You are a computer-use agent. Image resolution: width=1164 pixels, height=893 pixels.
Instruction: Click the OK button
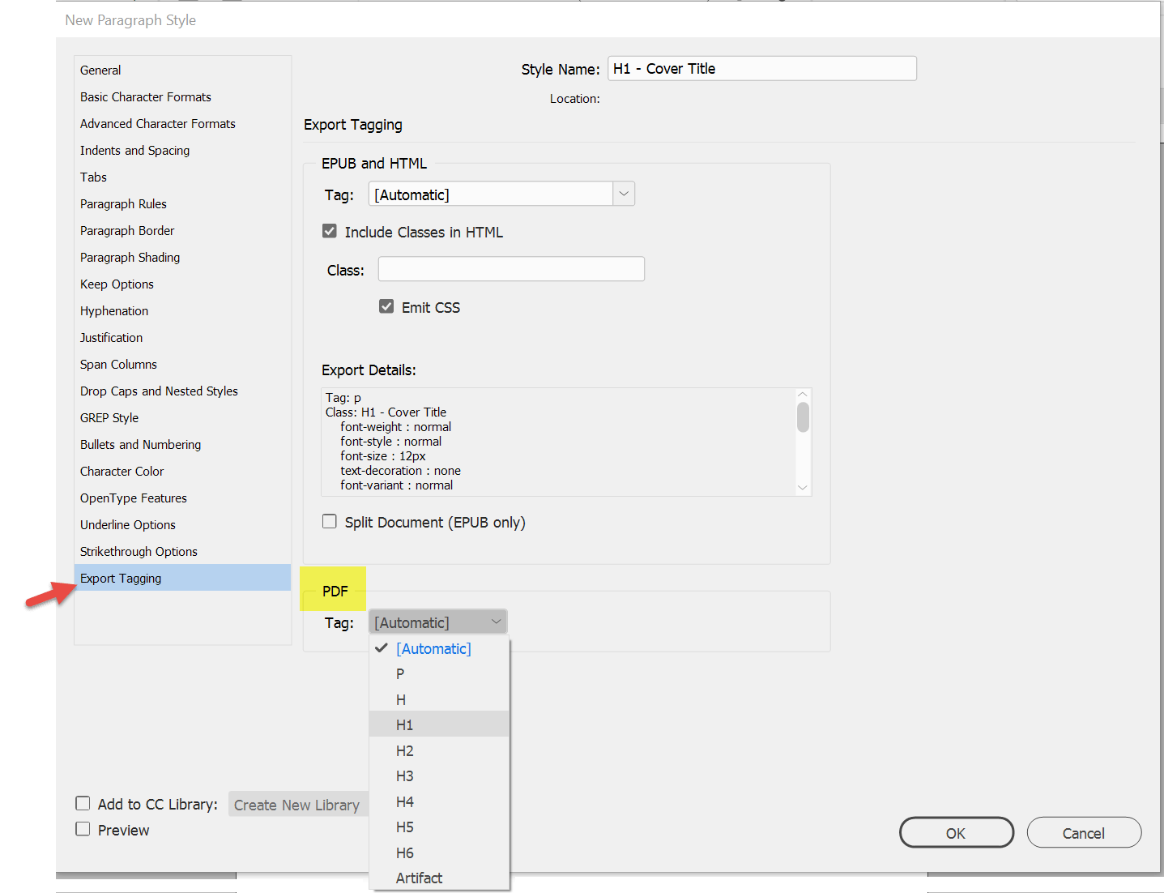click(x=956, y=832)
